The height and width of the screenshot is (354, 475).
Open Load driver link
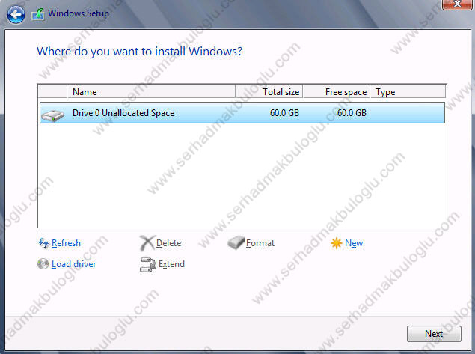point(73,264)
